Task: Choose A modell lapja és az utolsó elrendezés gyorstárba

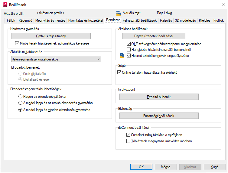Action: point(20,103)
